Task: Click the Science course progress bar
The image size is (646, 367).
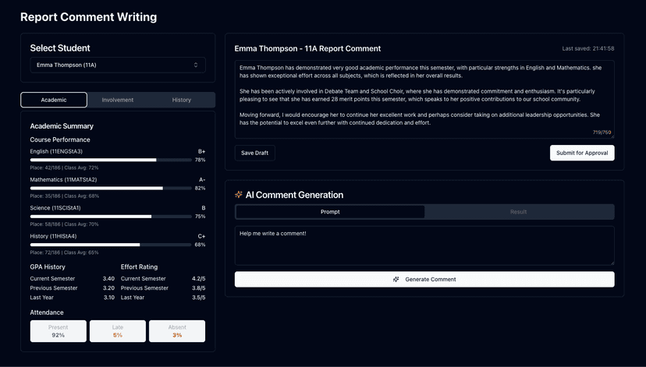Action: (111, 217)
